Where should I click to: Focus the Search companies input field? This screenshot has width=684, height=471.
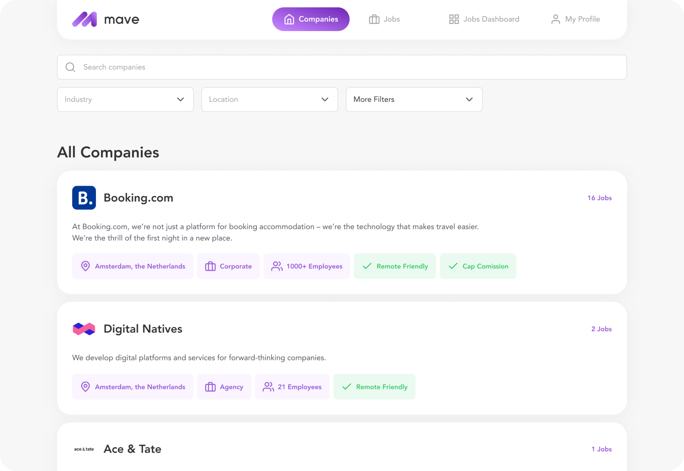[342, 67]
